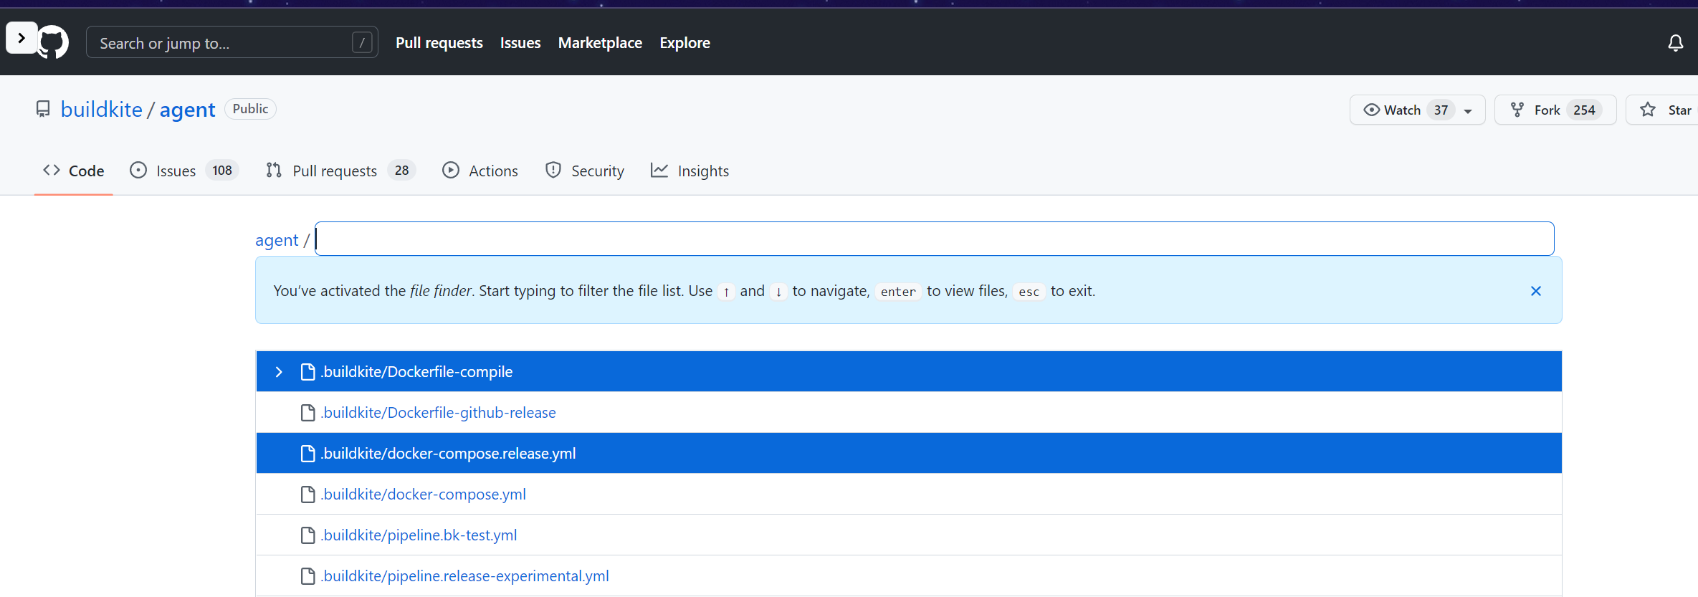Click the slash shortcut key hint
This screenshot has height=597, width=1698.
[363, 43]
